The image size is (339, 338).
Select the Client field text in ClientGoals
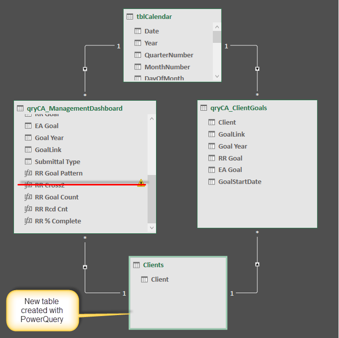click(x=227, y=123)
